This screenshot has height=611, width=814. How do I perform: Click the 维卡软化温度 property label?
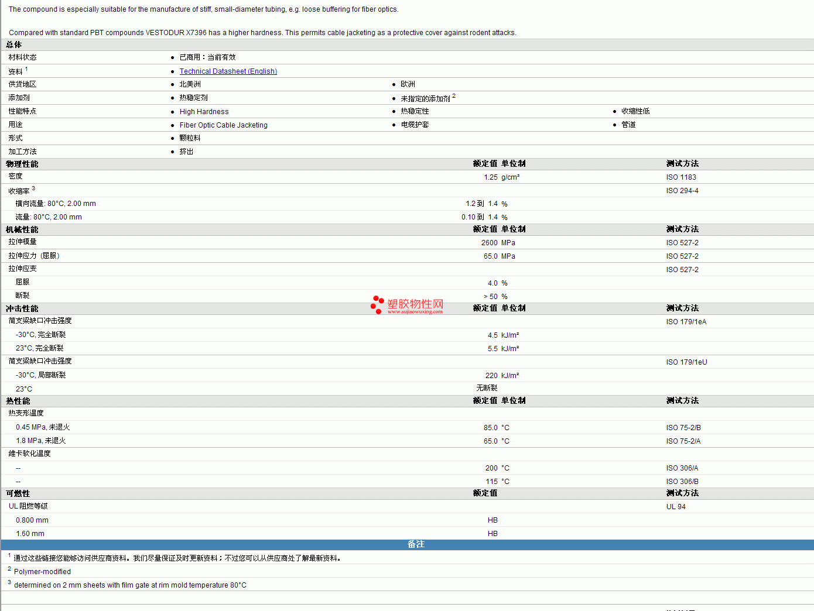[x=30, y=454]
